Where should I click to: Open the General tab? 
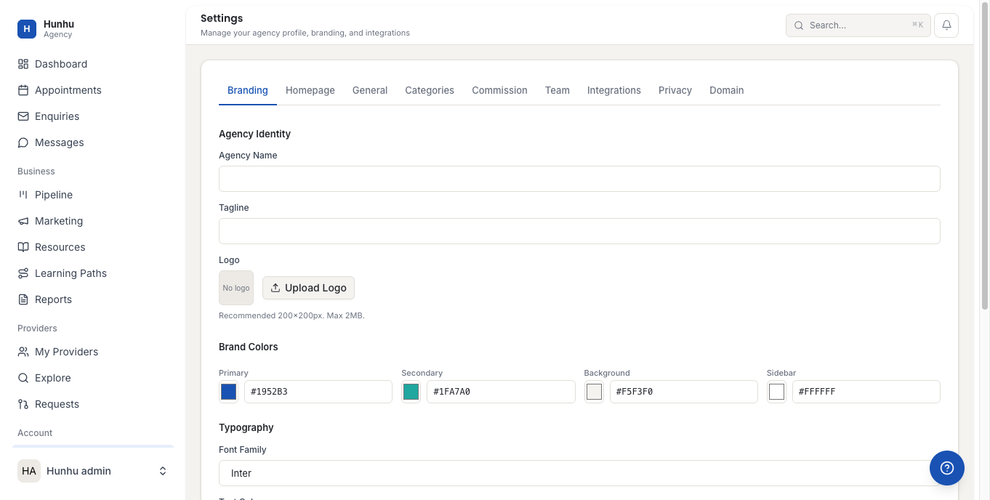370,90
